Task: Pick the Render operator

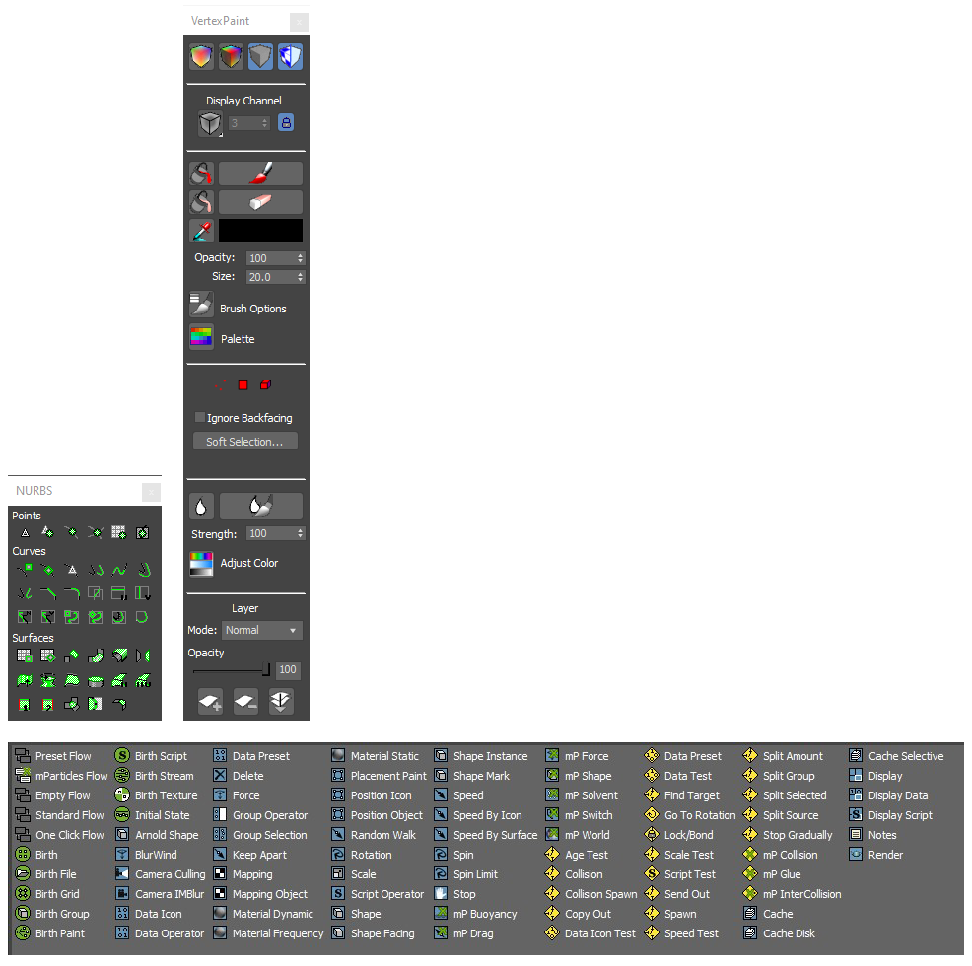Action: 876,855
